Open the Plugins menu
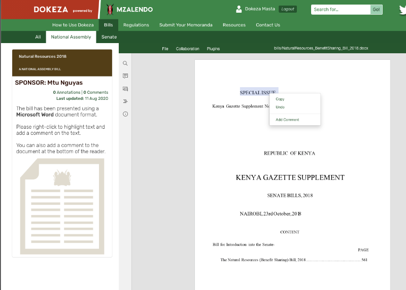 click(213, 49)
